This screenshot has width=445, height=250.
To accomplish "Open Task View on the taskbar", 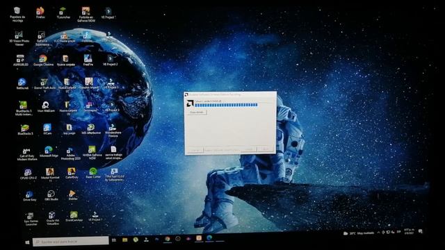I will pos(114,240).
